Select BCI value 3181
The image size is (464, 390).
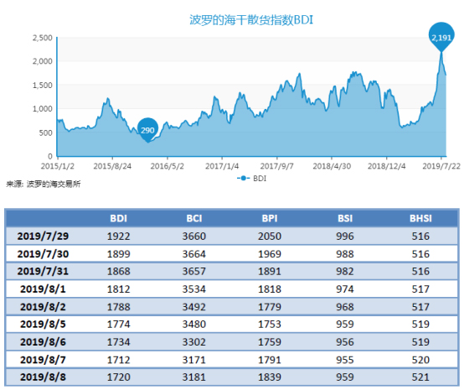pos(194,377)
